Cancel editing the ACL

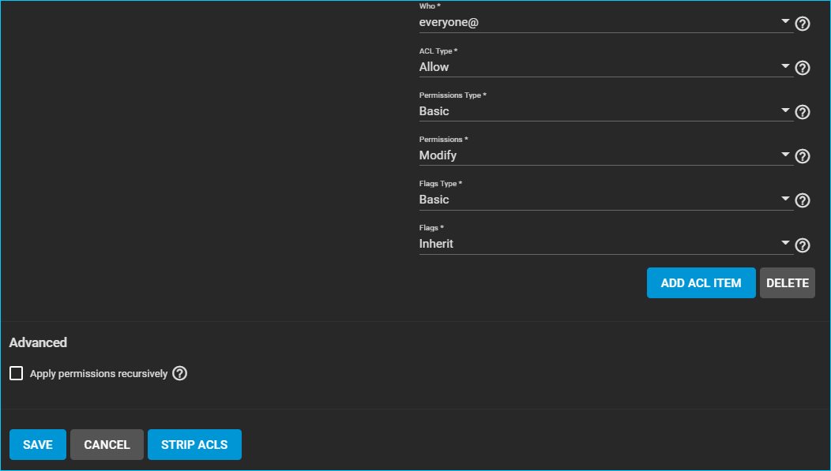click(107, 444)
